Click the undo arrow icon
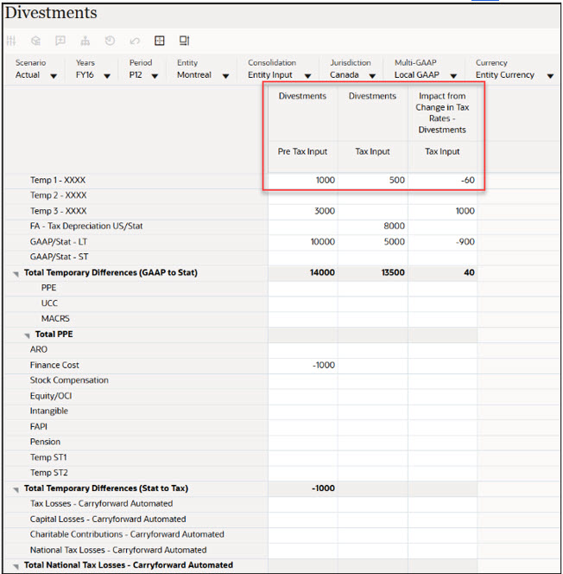The image size is (563, 574). click(x=135, y=41)
